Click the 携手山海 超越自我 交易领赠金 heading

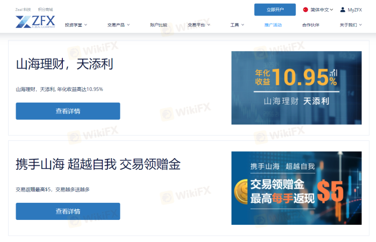98,165
